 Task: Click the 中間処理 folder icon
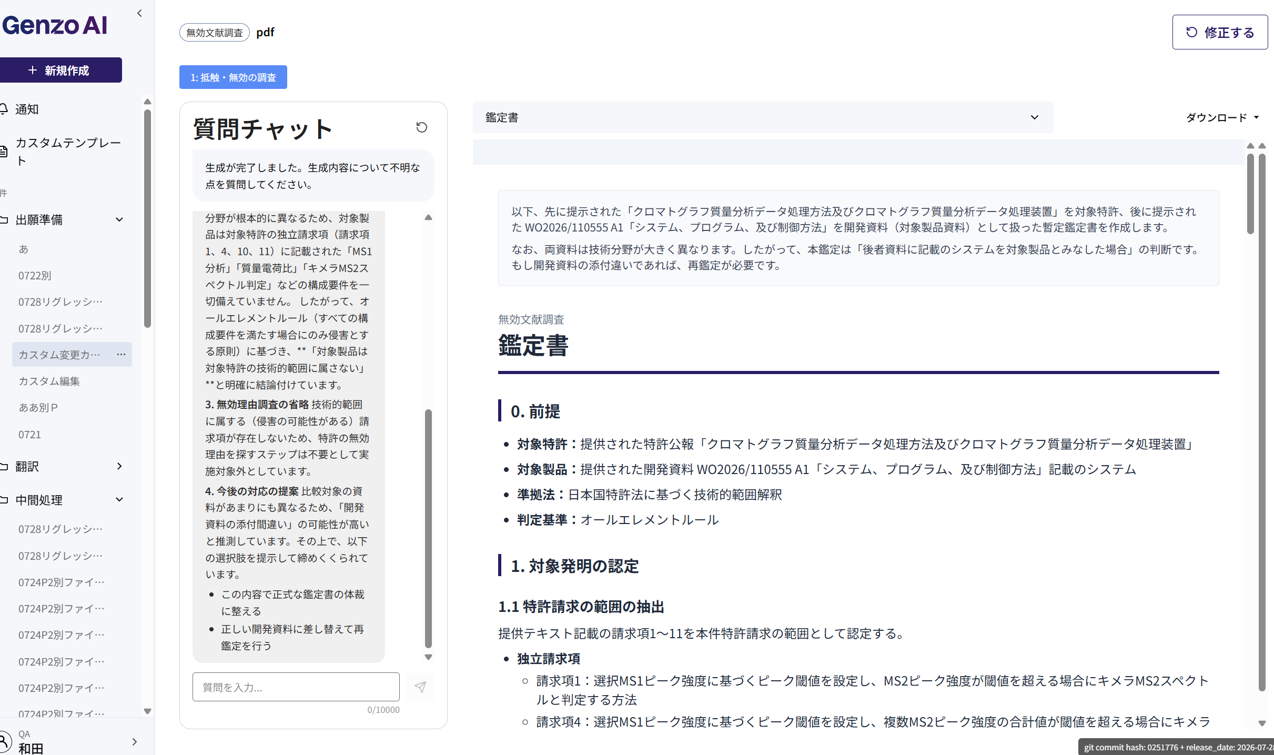tap(4, 500)
